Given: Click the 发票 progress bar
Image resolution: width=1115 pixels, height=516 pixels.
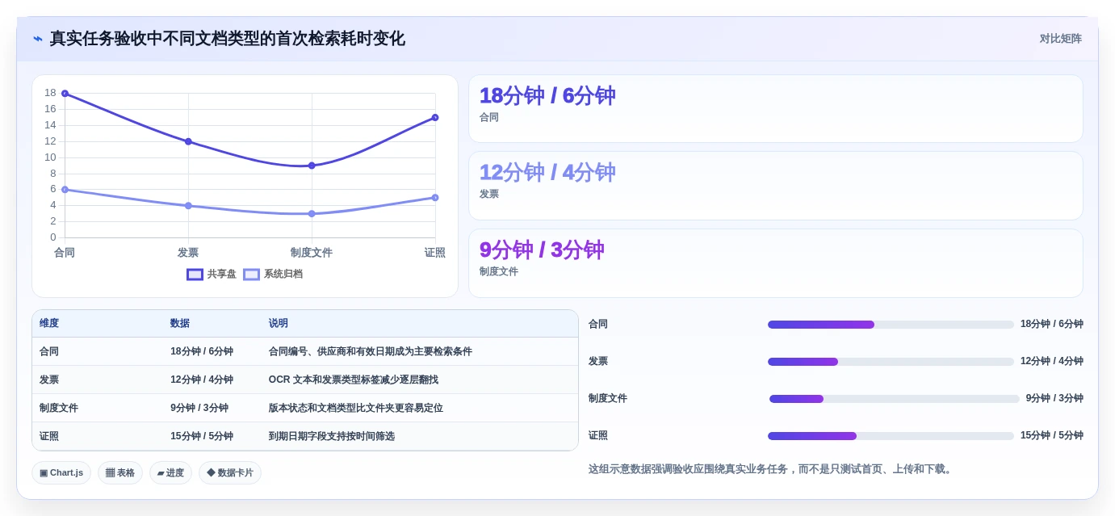Looking at the screenshot, I should coord(891,362).
